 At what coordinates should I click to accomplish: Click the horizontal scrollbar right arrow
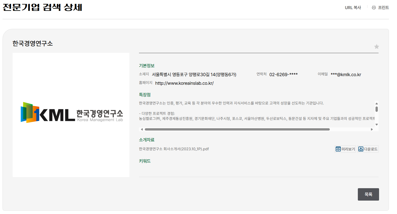click(x=372, y=129)
